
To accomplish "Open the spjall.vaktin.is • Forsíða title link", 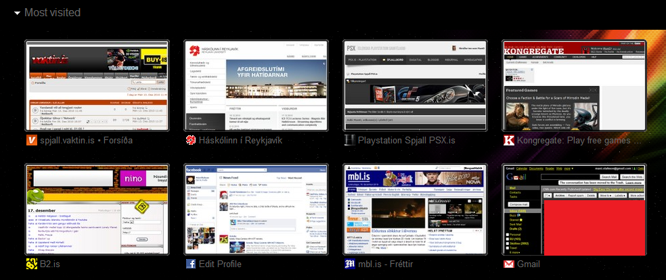I will (87, 141).
